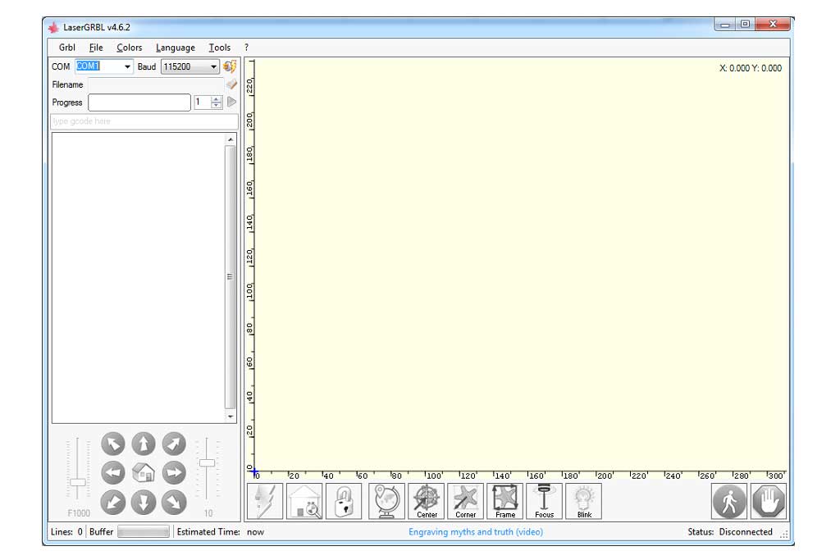Click the home button among jog arrows
The image size is (840, 560).
[144, 472]
